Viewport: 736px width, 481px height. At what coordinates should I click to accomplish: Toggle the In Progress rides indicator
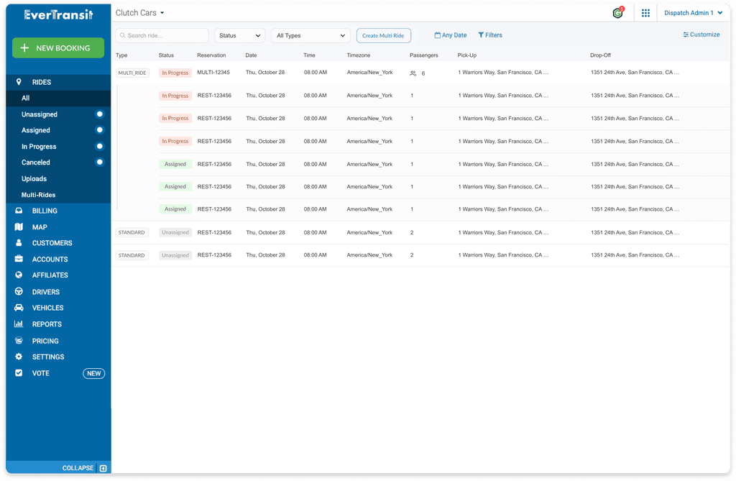99,146
